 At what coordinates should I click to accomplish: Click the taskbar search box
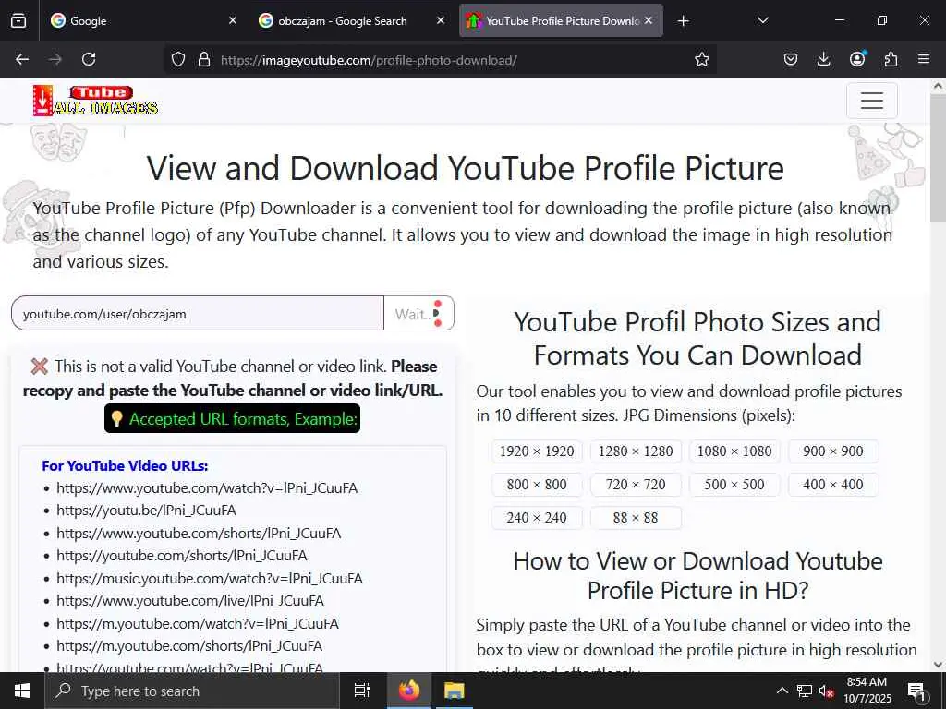[192, 691]
